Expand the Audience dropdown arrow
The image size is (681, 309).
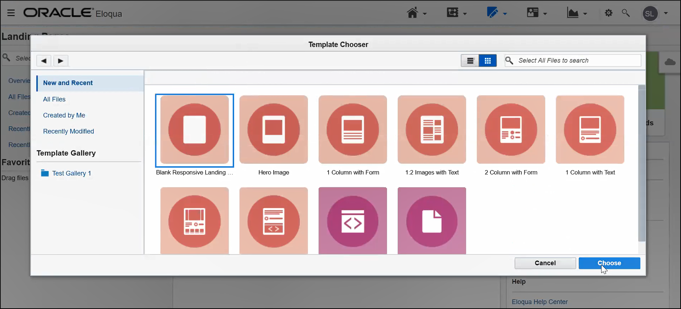[x=545, y=14]
